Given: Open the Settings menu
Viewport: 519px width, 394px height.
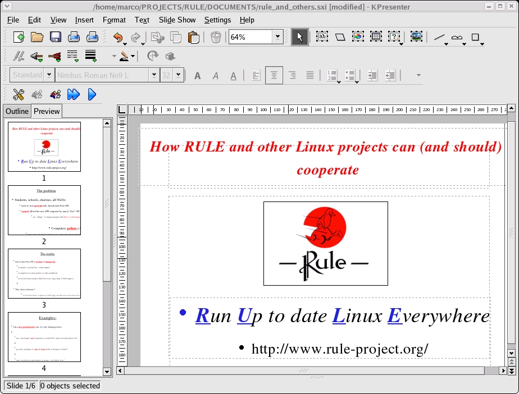Looking at the screenshot, I should [217, 20].
